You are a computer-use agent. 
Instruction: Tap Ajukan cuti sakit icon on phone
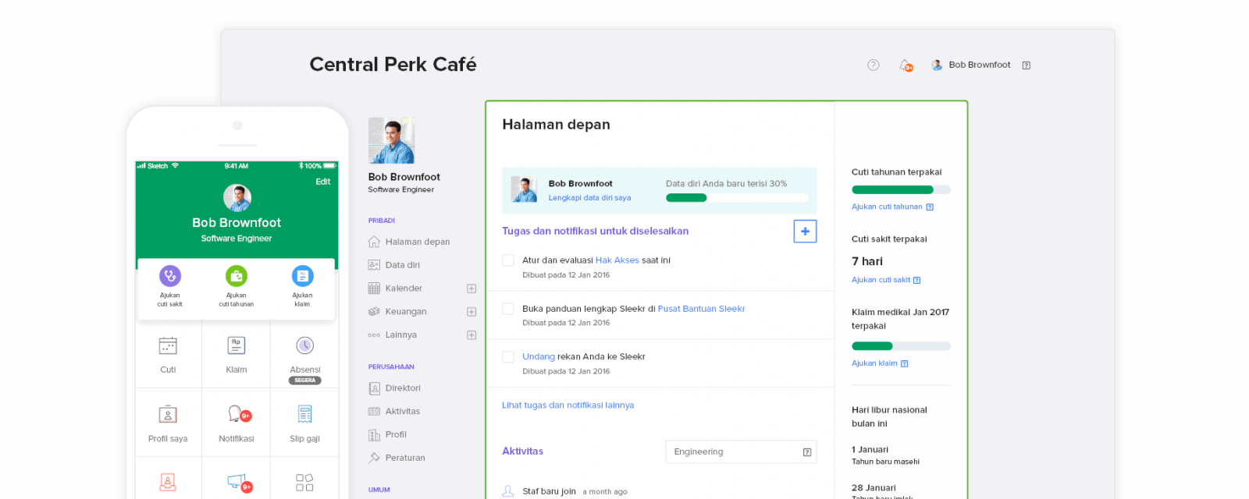[x=170, y=275]
